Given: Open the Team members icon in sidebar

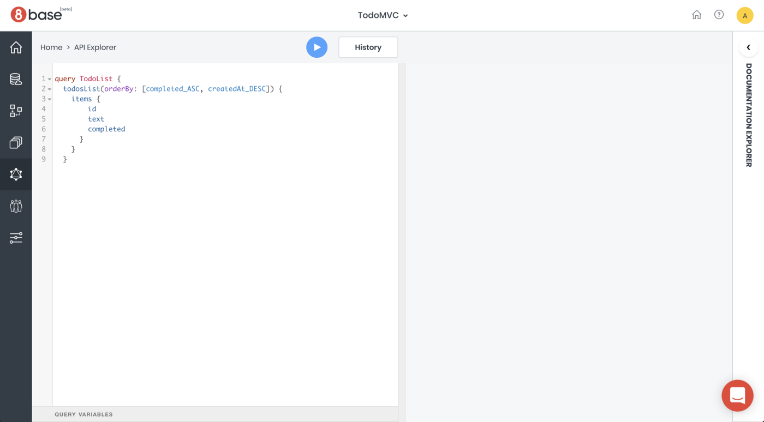Looking at the screenshot, I should pos(16,206).
